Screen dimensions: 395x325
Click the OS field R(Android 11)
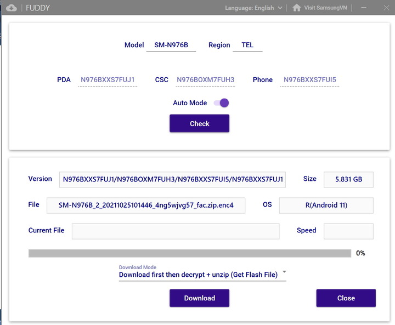point(326,205)
